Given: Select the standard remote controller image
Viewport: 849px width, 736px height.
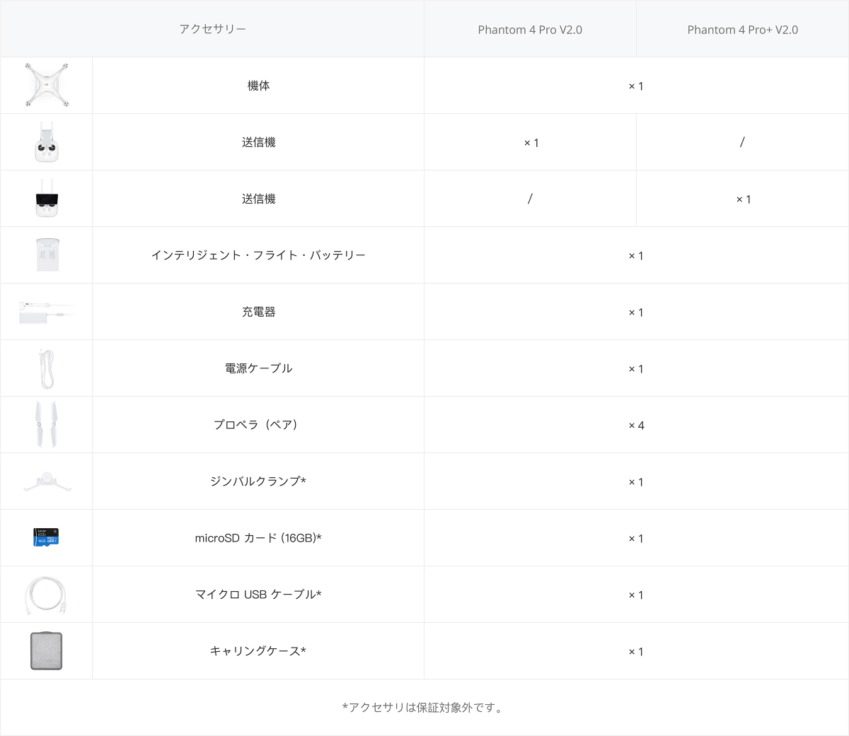Looking at the screenshot, I should pos(47,142).
